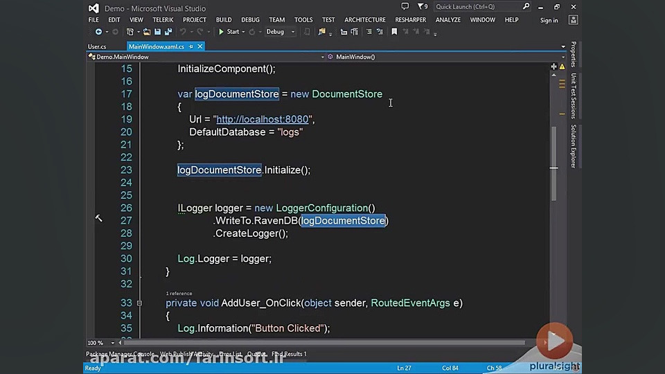Open the notifications flag showing 9
This screenshot has height=374, width=665.
point(423,6)
